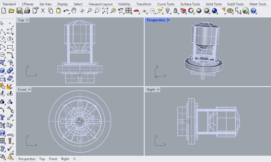Click the Right tab at bottom
The width and height of the screenshot is (271, 162).
coord(65,159)
